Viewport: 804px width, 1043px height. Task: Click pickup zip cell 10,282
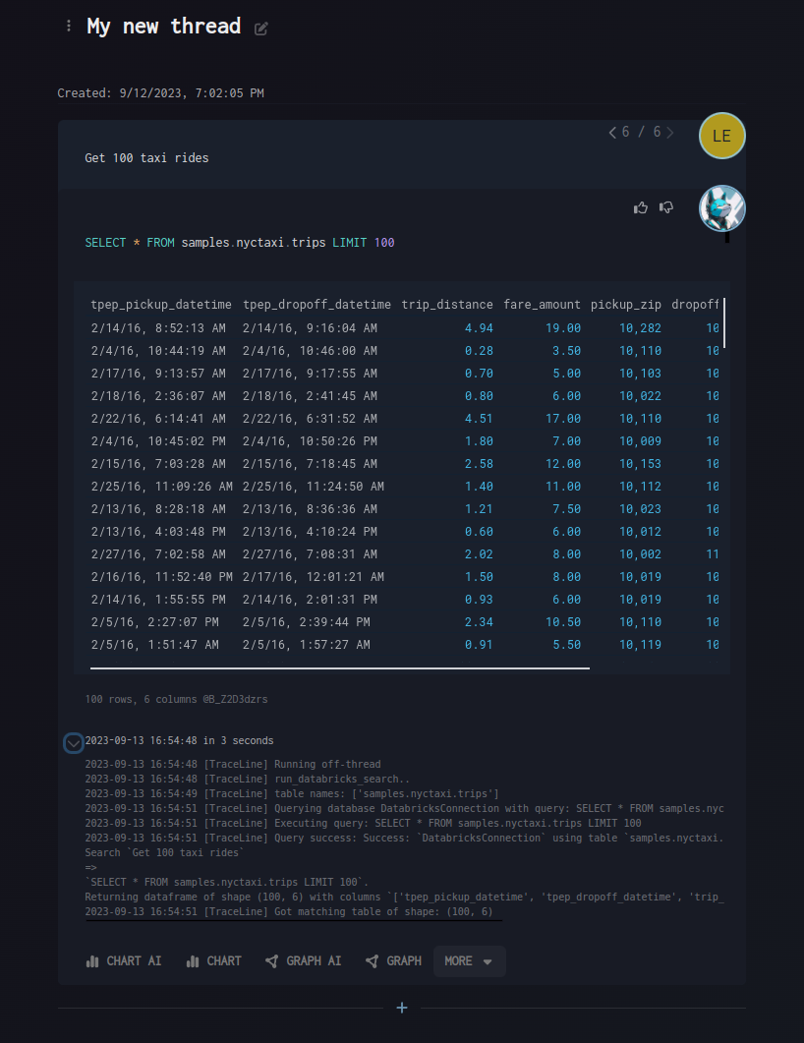(x=641, y=328)
